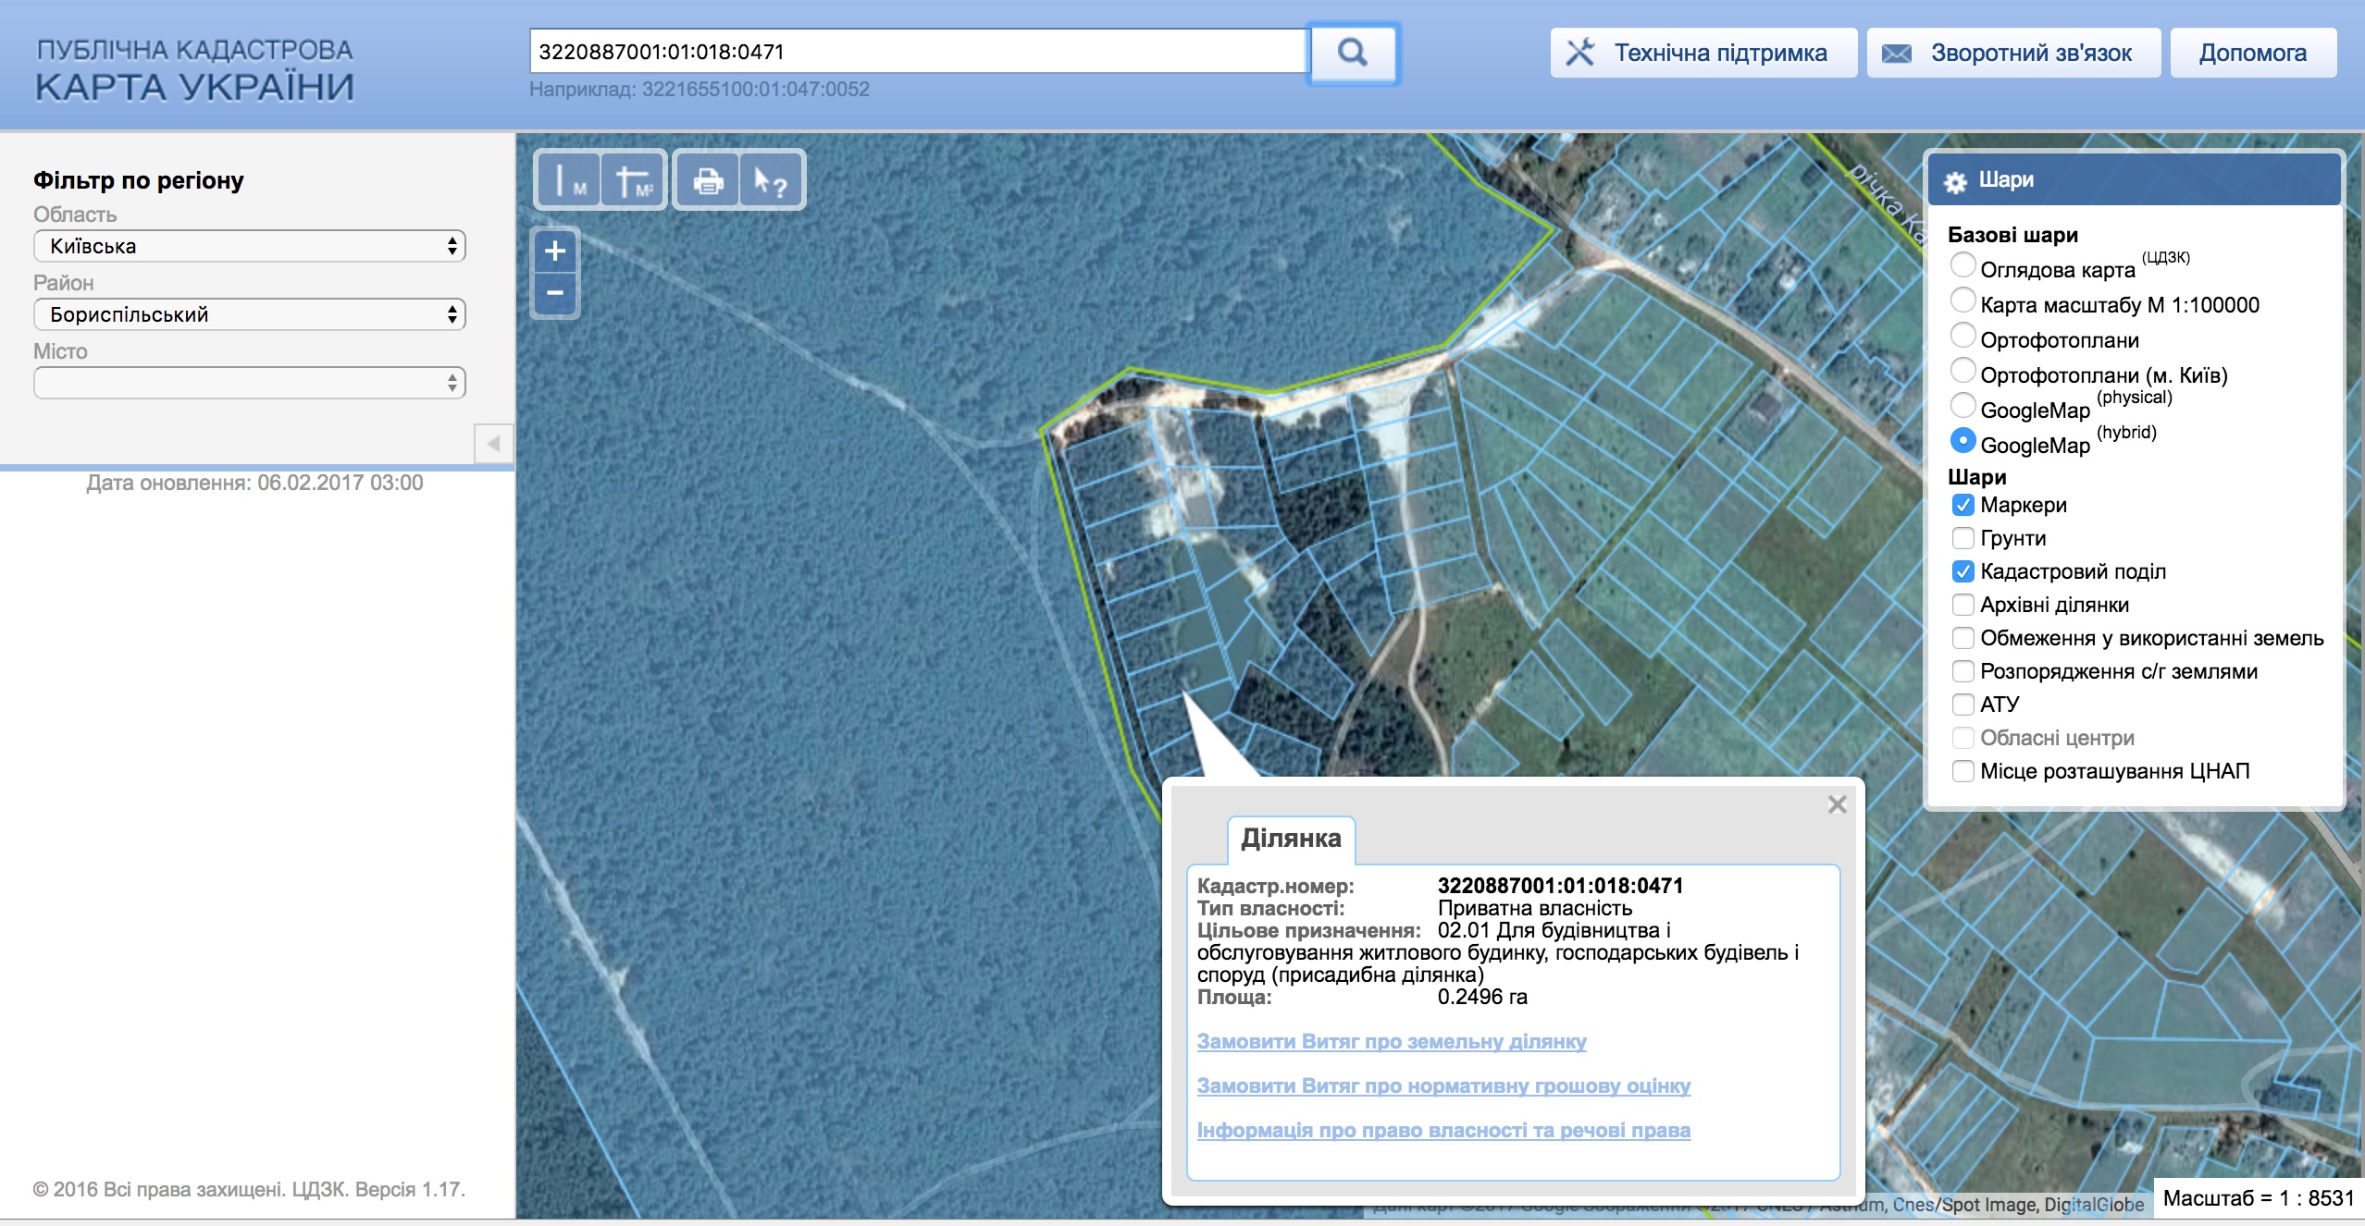Select the distance measuring ruler tool
This screenshot has height=1226, width=2365.
point(568,180)
